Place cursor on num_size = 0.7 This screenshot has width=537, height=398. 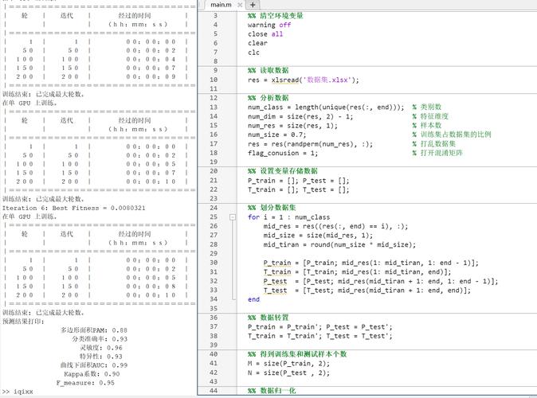coord(277,135)
